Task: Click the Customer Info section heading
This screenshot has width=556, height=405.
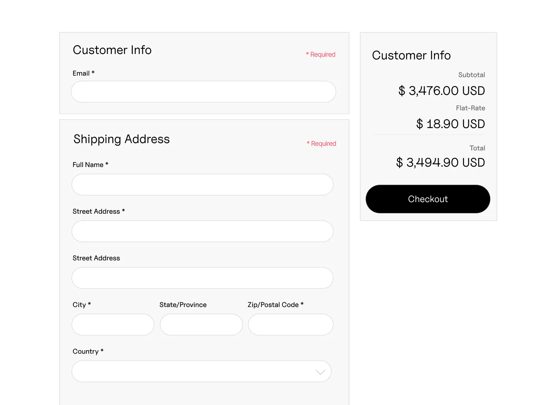Action: 112,50
